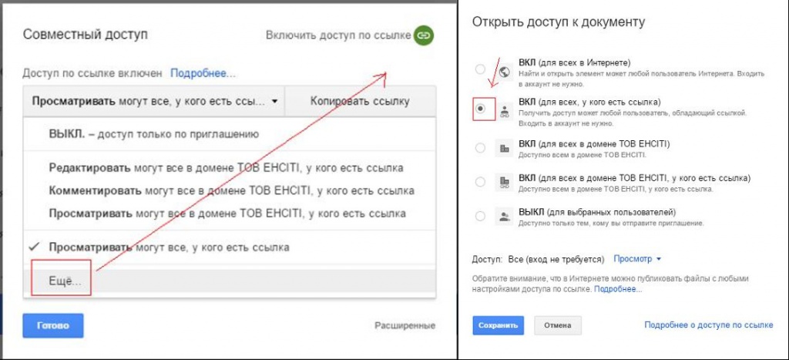Click the blue Готово button
Screen dimensions: 789x360
53,326
